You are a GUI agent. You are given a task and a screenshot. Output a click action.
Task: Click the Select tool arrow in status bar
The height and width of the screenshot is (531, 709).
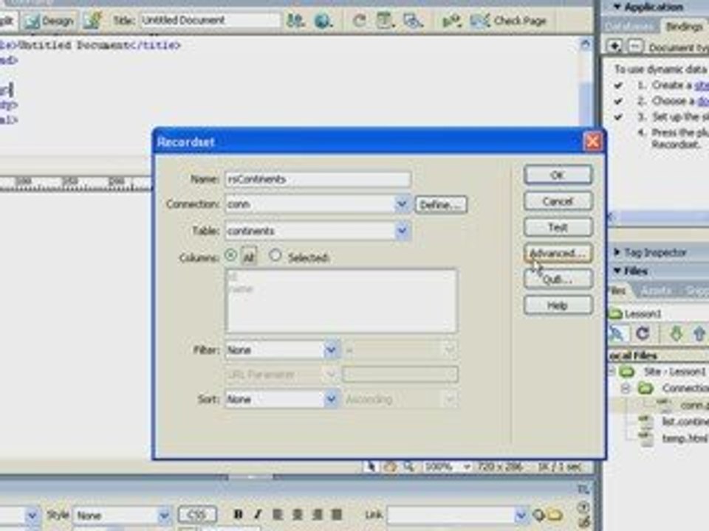click(x=371, y=466)
